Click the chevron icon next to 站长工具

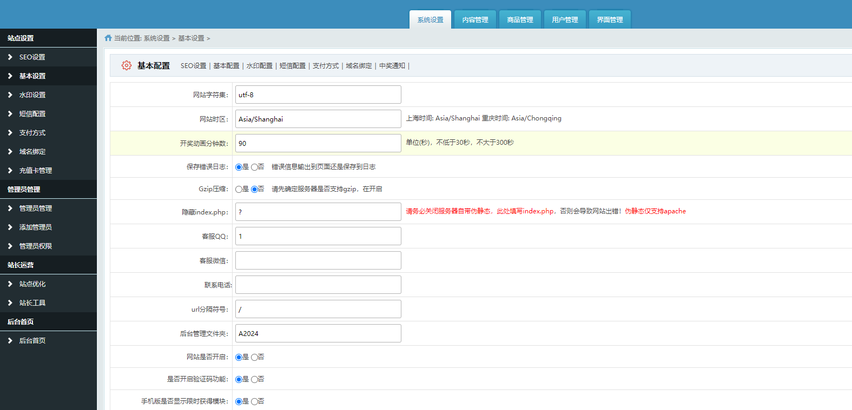pyautogui.click(x=10, y=303)
